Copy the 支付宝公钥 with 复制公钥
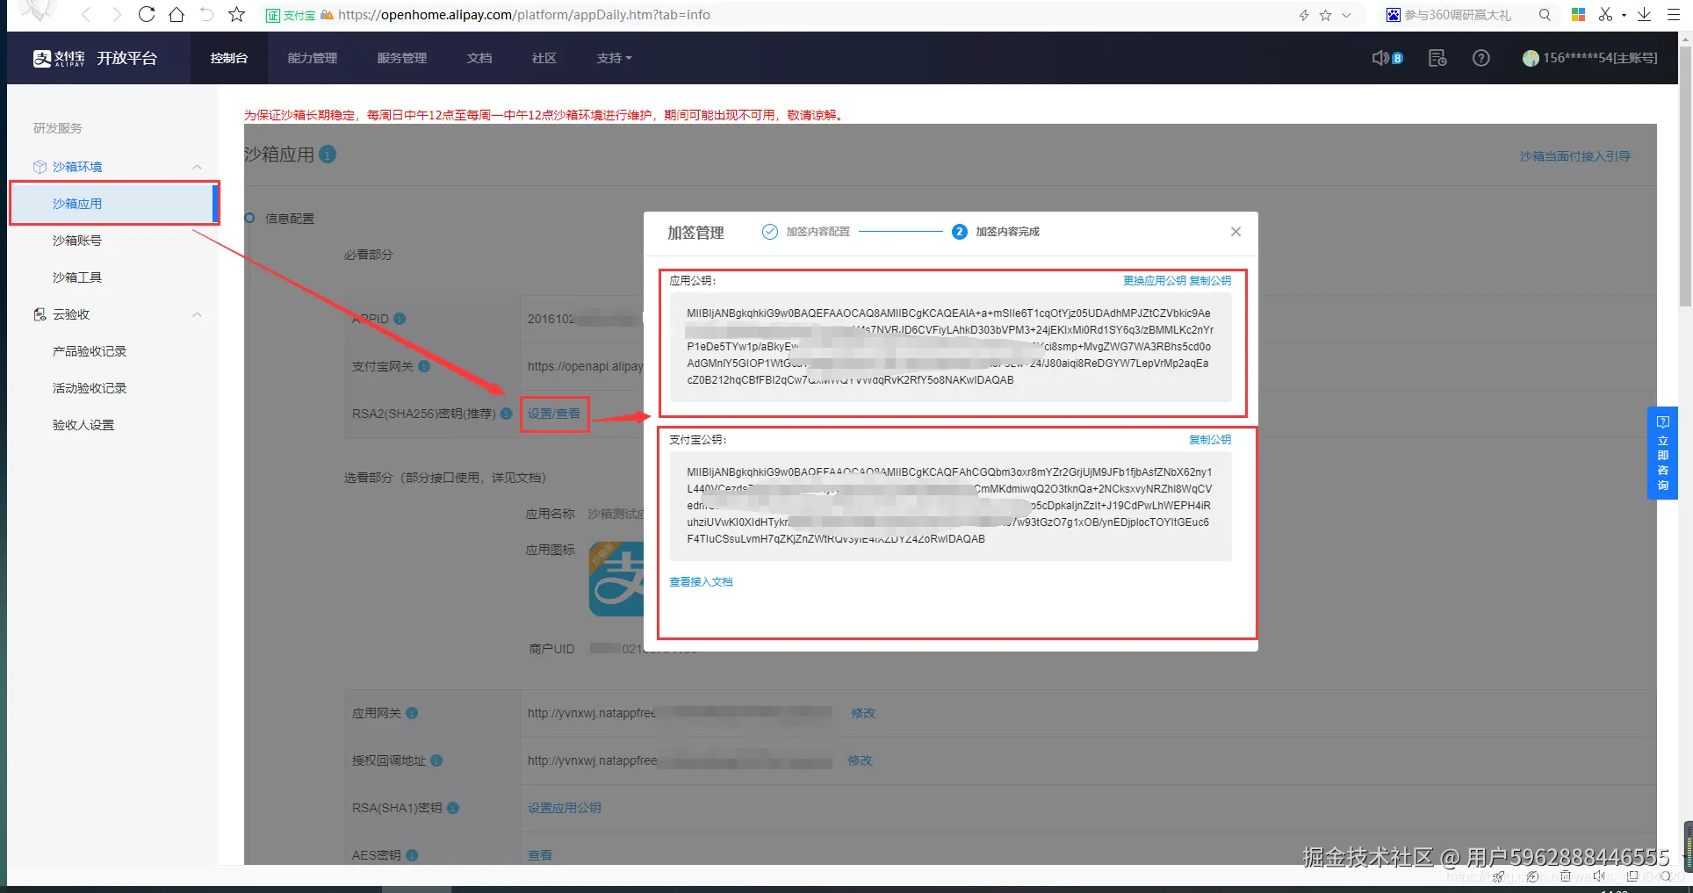Viewport: 1693px width, 893px height. tap(1210, 440)
